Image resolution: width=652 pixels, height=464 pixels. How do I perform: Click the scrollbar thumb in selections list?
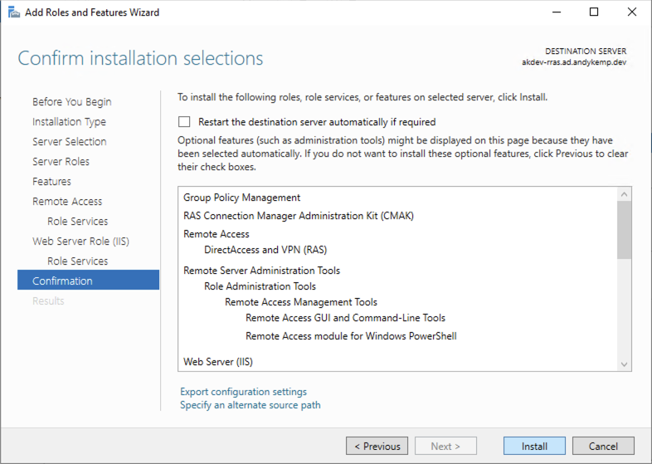coord(624,230)
